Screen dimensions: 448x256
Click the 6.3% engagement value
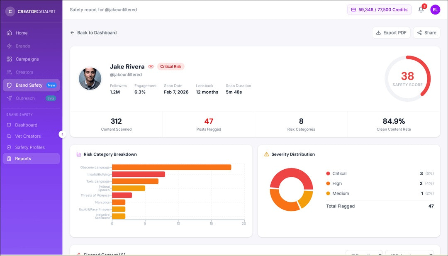[140, 92]
